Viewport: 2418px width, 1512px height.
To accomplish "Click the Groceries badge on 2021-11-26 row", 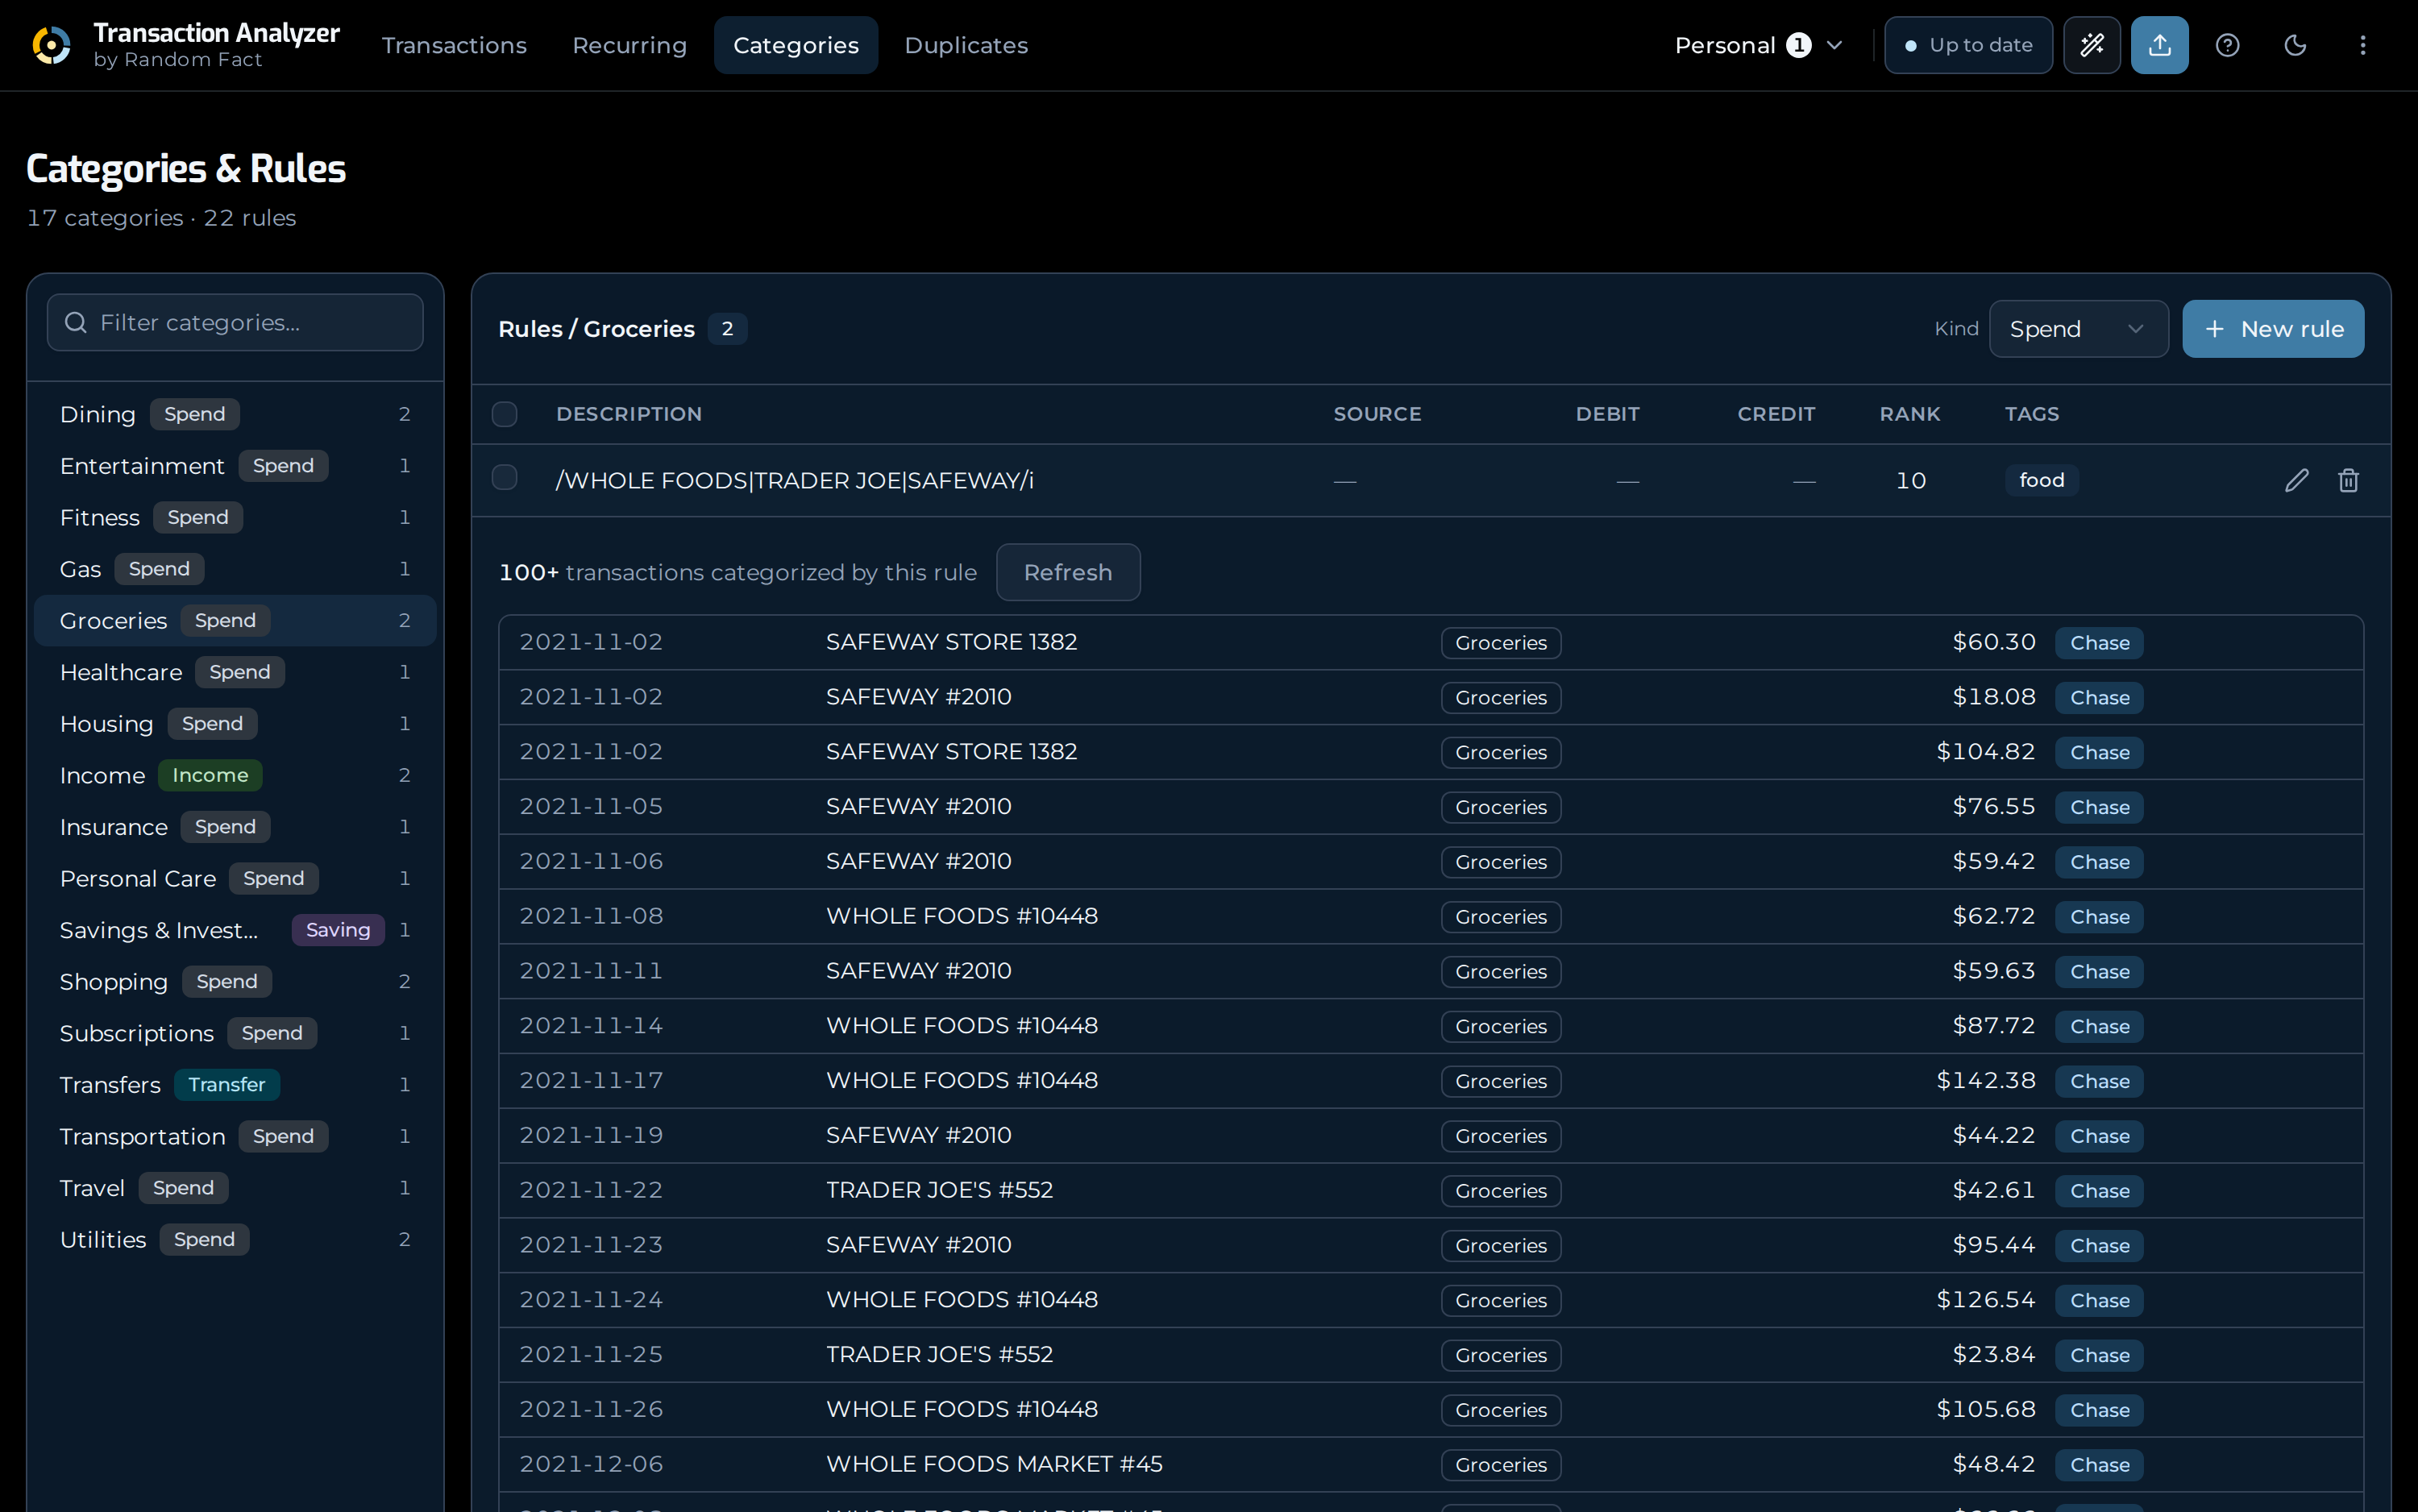I will coord(1500,1410).
